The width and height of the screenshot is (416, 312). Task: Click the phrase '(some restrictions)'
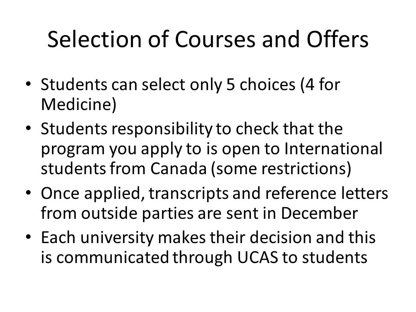281,169
